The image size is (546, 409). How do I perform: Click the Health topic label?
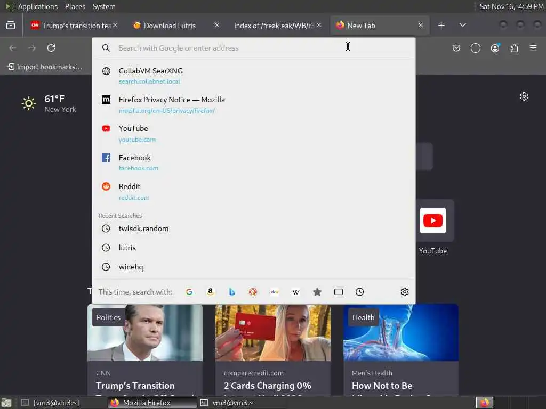point(363,317)
